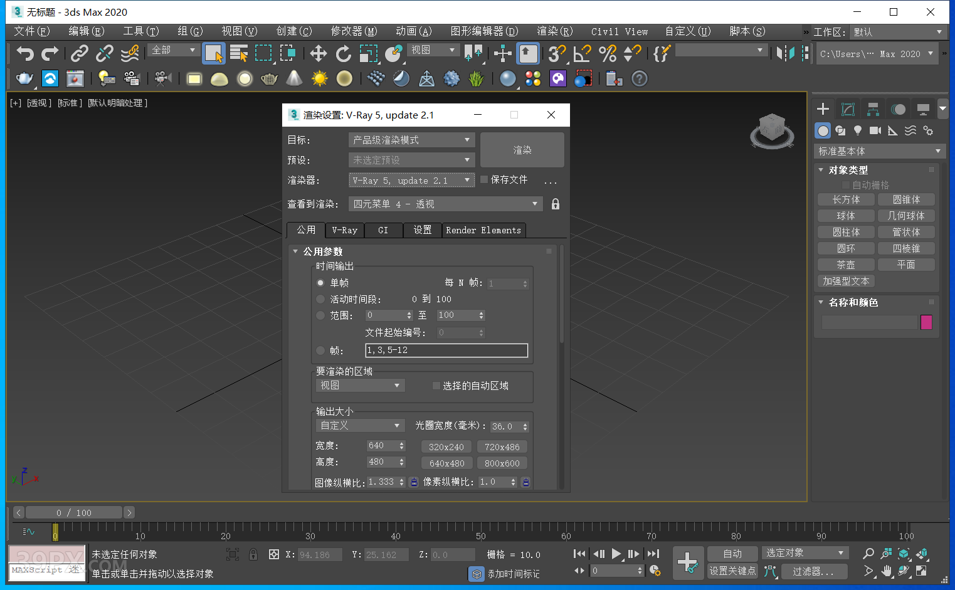Toggle the pixel aspect ratio lock
This screenshot has height=590, width=955.
pyautogui.click(x=525, y=482)
